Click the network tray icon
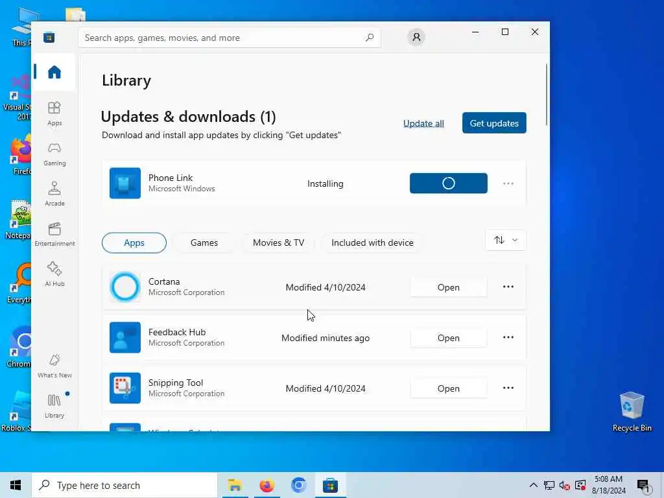Screen dimensions: 664x498 point(549,485)
